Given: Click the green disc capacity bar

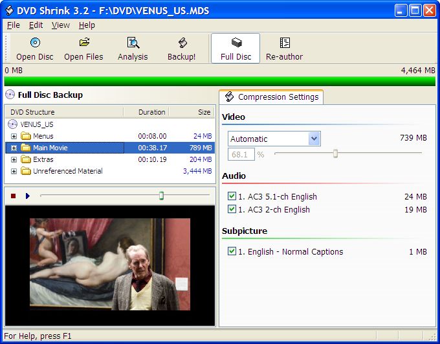Looking at the screenshot, I should point(220,81).
